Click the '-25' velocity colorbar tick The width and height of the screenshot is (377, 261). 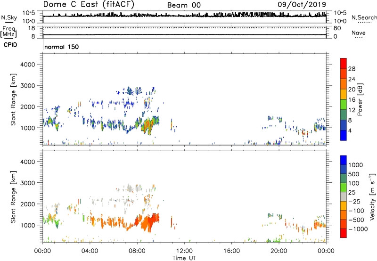click(x=354, y=202)
